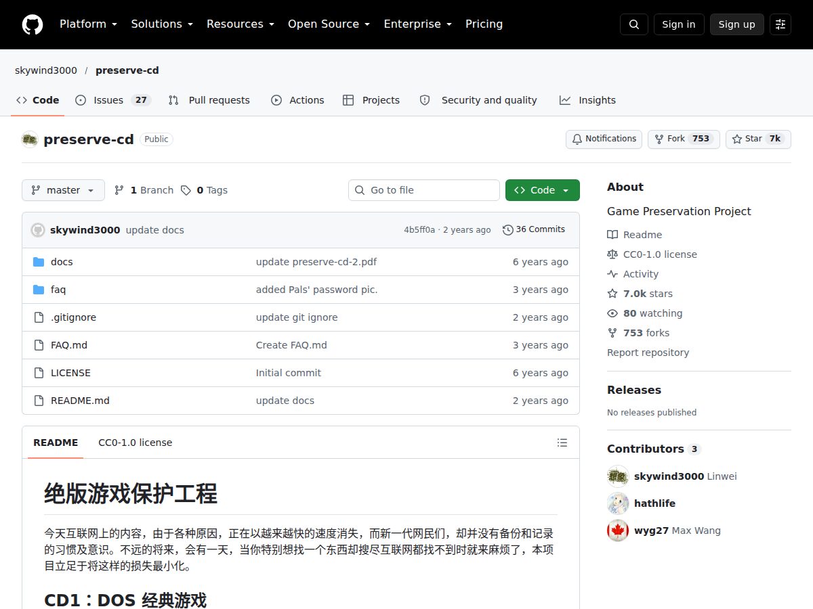Viewport: 813px width, 609px height.
Task: Open the Projects tab
Action: [x=371, y=100]
